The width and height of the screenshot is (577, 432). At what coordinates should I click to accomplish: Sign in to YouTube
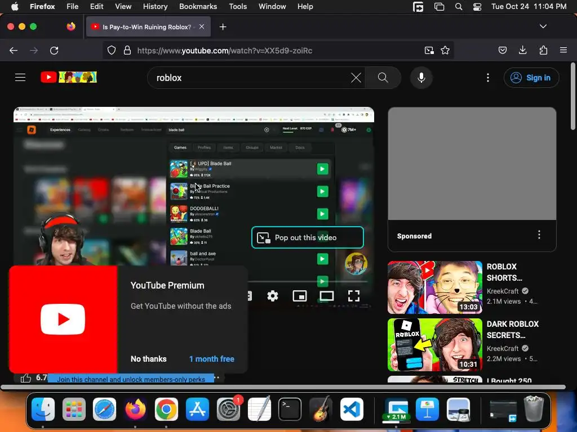click(531, 78)
